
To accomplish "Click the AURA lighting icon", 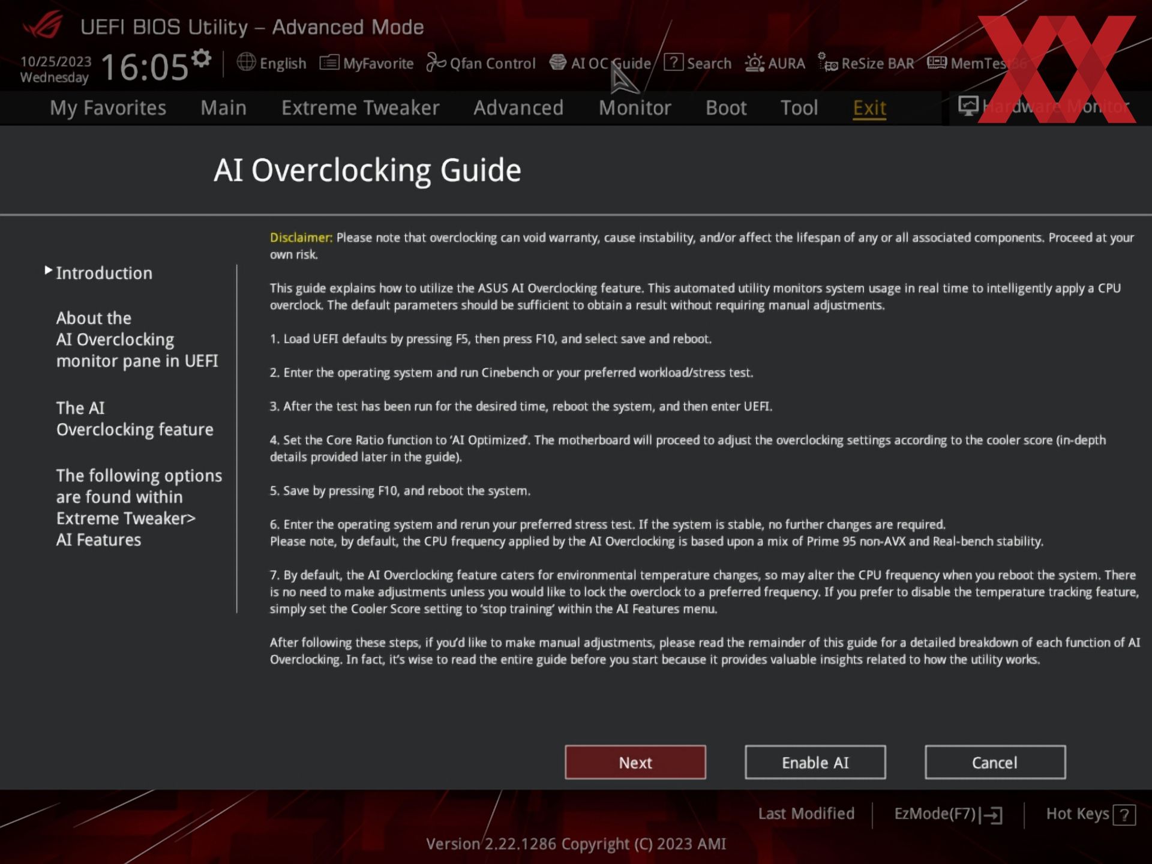I will coord(754,62).
